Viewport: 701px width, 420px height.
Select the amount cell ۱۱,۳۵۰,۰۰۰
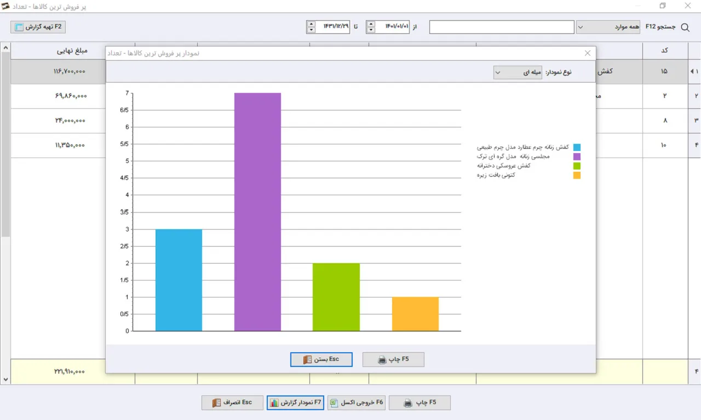click(x=70, y=145)
